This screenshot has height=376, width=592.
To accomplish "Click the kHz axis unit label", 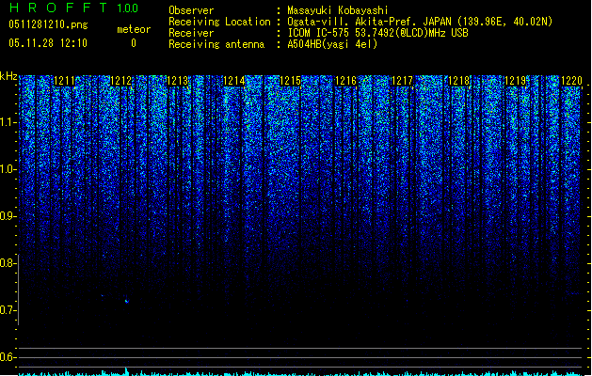I will point(8,76).
